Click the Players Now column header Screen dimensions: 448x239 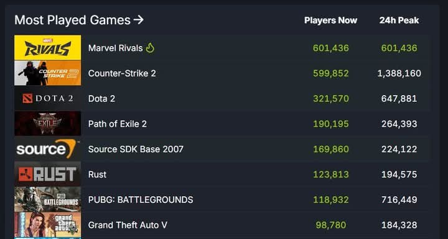(x=330, y=20)
